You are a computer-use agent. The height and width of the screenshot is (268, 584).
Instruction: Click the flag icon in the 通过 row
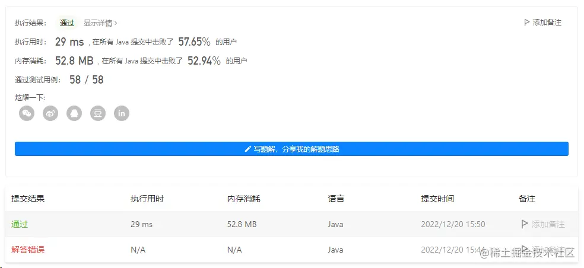coord(525,224)
